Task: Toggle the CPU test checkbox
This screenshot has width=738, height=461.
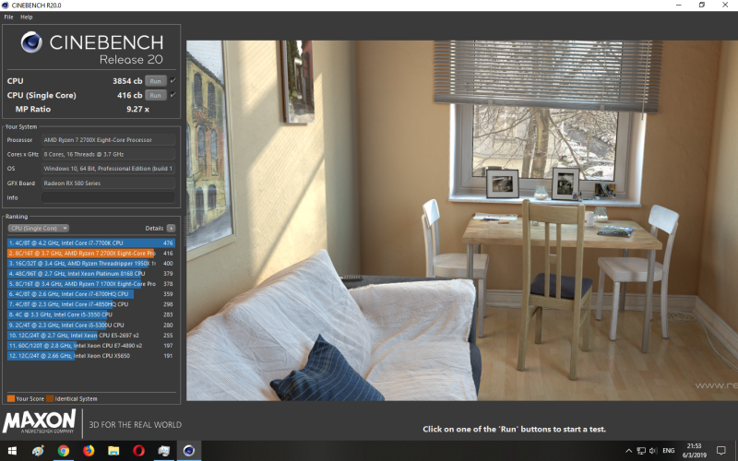Action: click(173, 80)
